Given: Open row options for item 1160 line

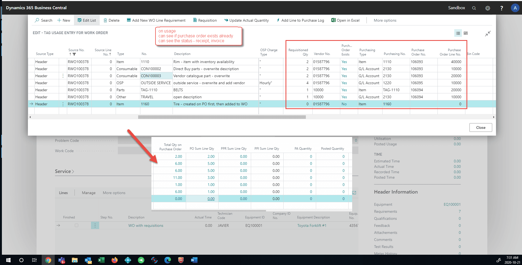Looking at the screenshot, I should (63, 104).
